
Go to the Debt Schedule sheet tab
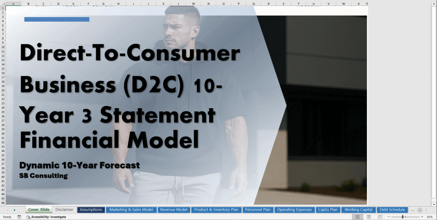click(x=392, y=210)
